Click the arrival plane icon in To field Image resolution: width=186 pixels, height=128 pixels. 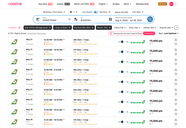(x=76, y=19)
